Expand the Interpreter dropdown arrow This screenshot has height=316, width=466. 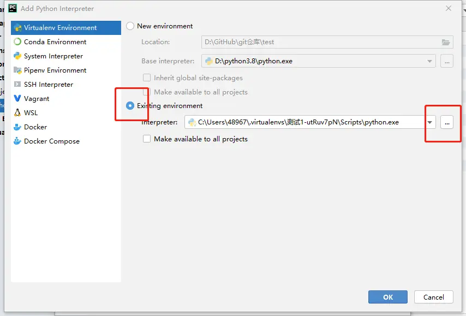point(430,122)
